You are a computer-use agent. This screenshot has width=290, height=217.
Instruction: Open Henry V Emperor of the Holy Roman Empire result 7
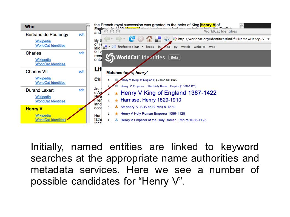coord(163,120)
